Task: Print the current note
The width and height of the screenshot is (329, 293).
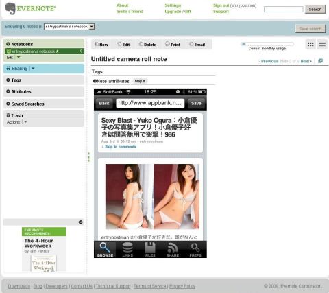Action: 173,45
